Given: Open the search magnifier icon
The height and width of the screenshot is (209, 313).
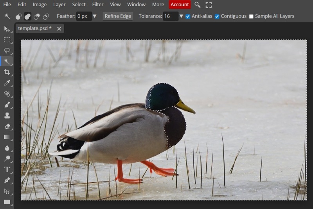Looking at the screenshot, I should tap(198, 5).
